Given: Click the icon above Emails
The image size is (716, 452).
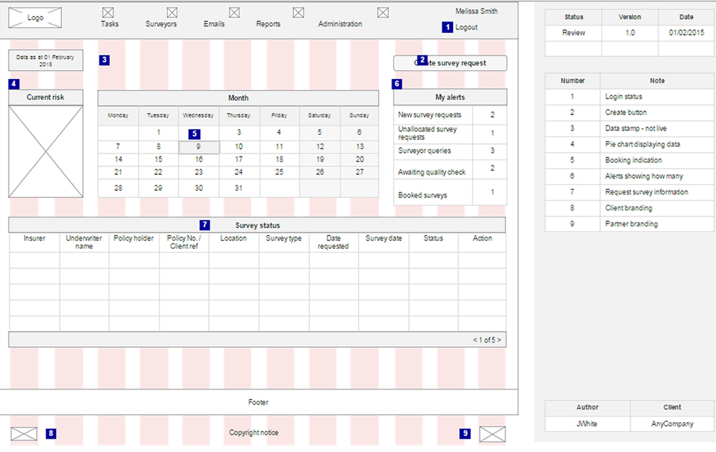Looking at the screenshot, I should (234, 12).
